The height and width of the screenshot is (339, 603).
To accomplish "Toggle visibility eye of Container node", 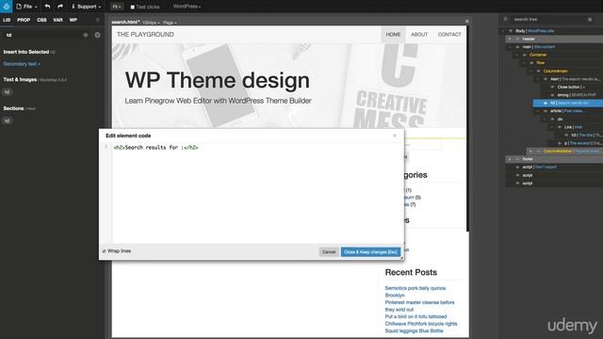I will tap(525, 55).
